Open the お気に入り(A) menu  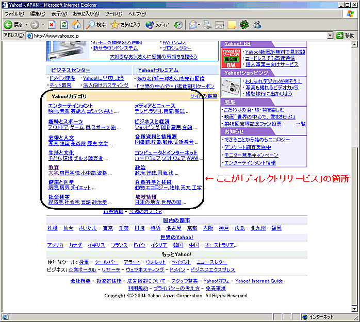(86, 14)
